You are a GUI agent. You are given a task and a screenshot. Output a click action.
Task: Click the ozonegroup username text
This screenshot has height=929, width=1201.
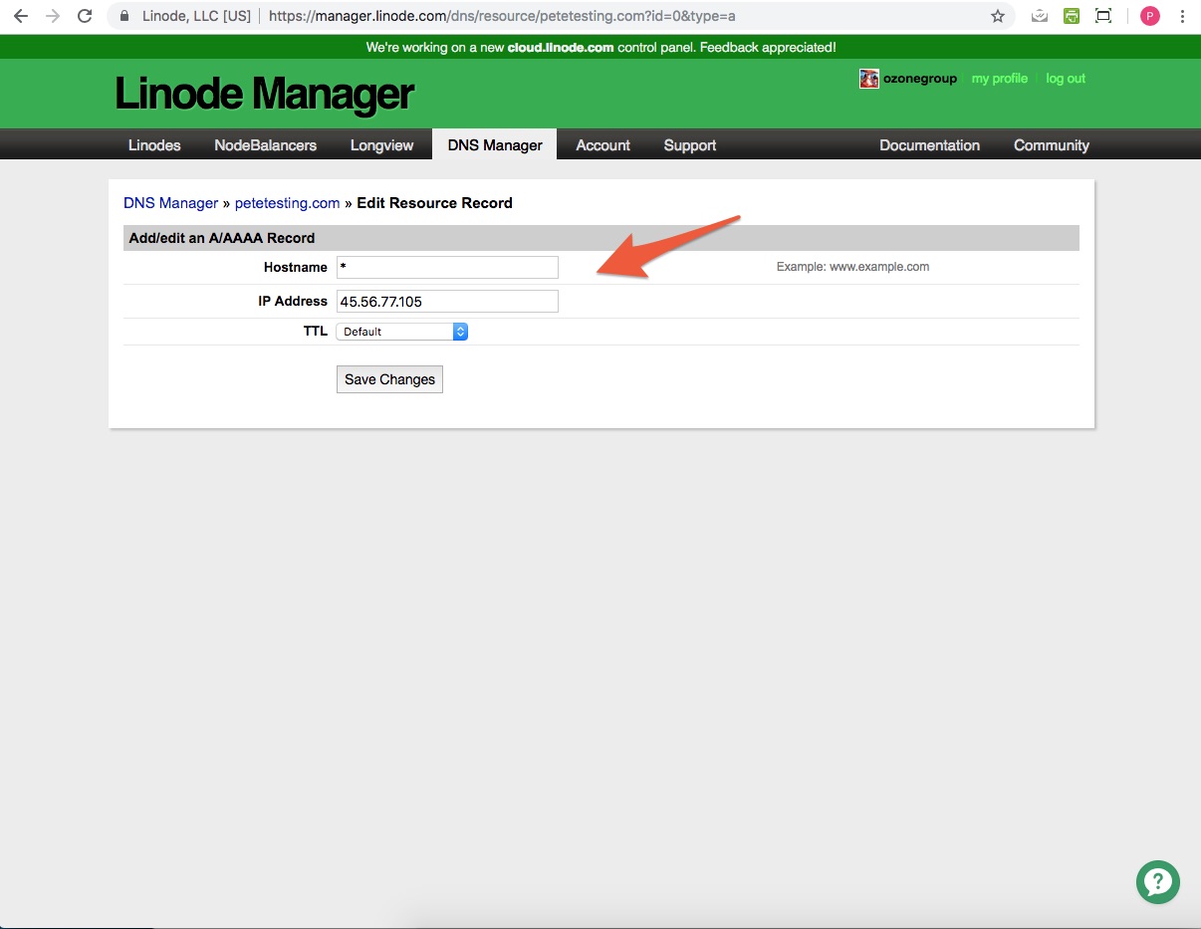point(920,79)
